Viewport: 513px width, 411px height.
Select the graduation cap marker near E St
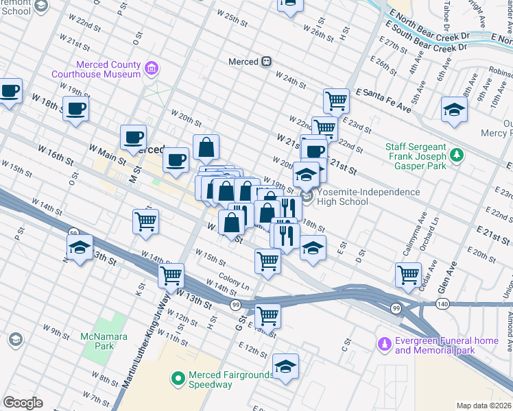[313, 251]
